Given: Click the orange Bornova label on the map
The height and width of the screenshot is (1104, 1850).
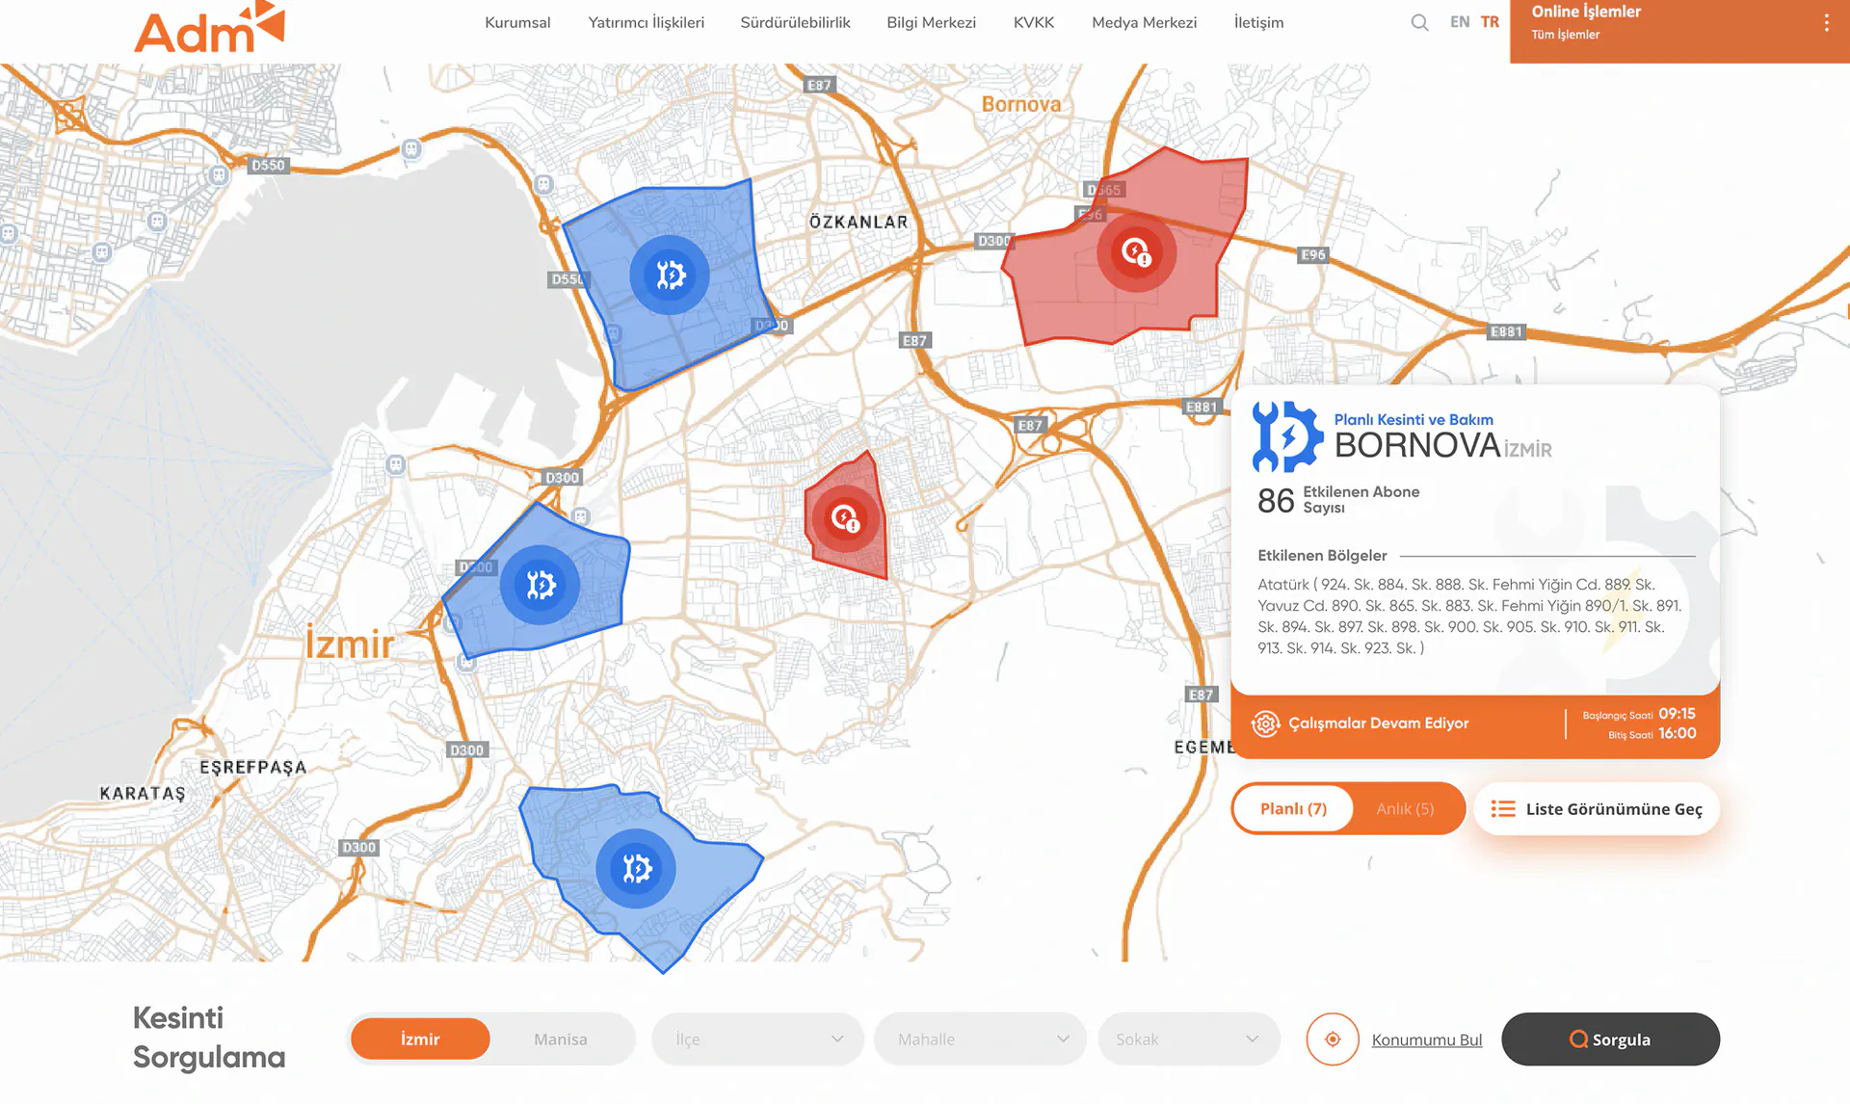Looking at the screenshot, I should pos(1020,104).
